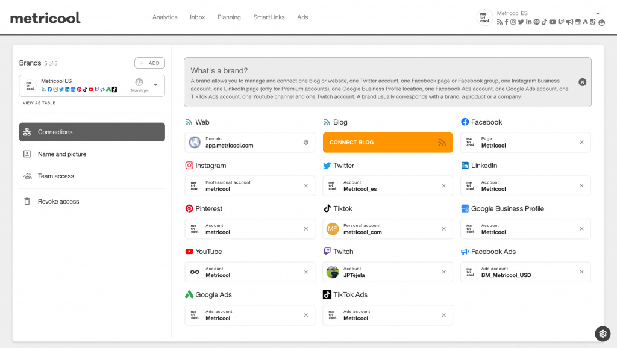Remove LinkedIn account Metricool
The image size is (617, 348).
(581, 185)
